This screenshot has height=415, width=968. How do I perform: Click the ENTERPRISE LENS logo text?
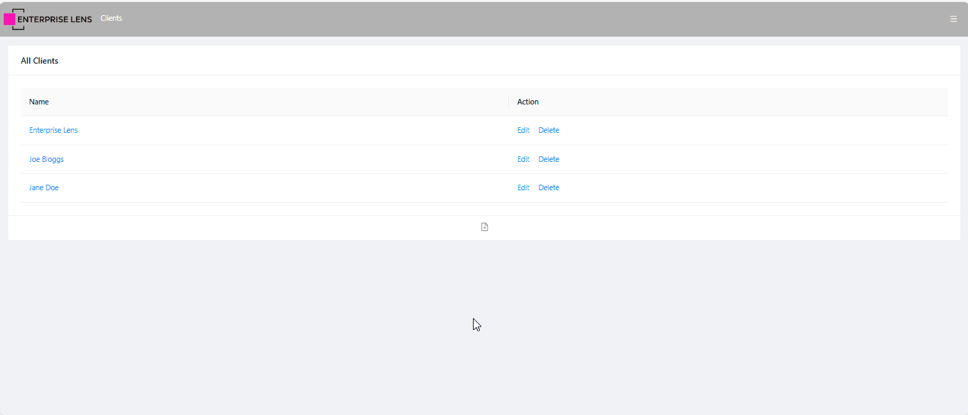(55, 19)
